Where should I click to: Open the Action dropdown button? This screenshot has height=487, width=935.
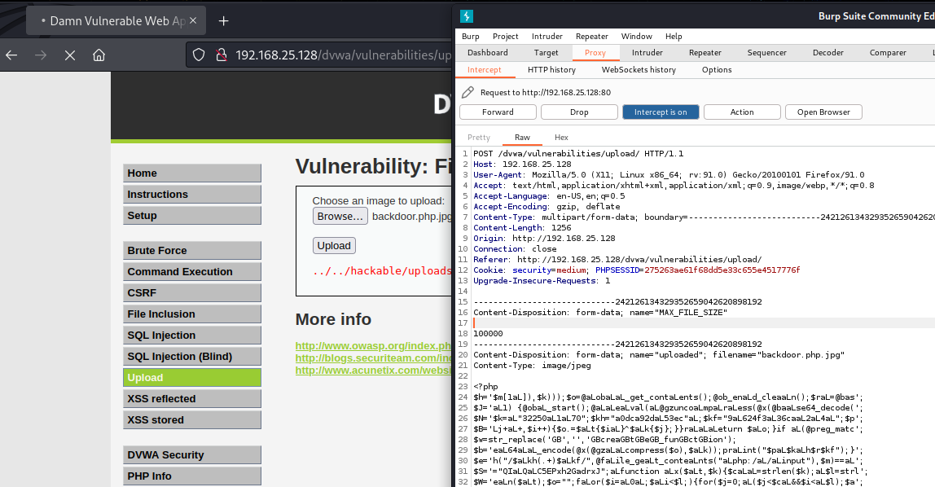click(742, 112)
